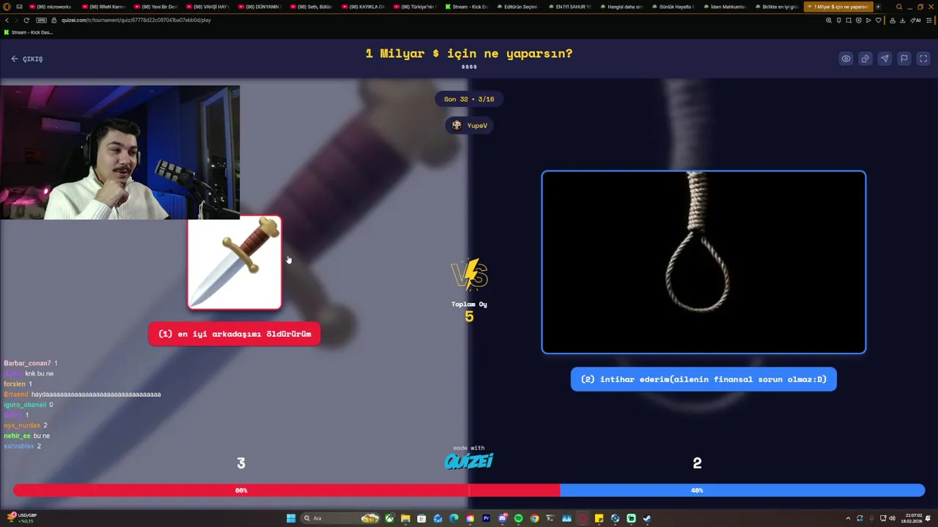This screenshot has width=938, height=527.
Task: Click the Quizei logo at the bottom
Action: tap(469, 460)
